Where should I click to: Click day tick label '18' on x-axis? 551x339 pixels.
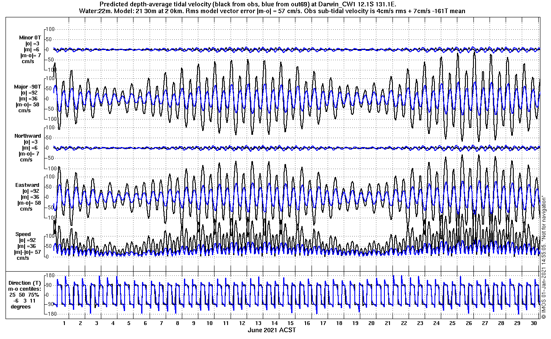(339, 323)
